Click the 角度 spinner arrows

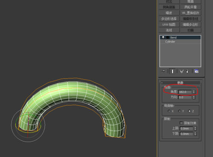[194, 92]
